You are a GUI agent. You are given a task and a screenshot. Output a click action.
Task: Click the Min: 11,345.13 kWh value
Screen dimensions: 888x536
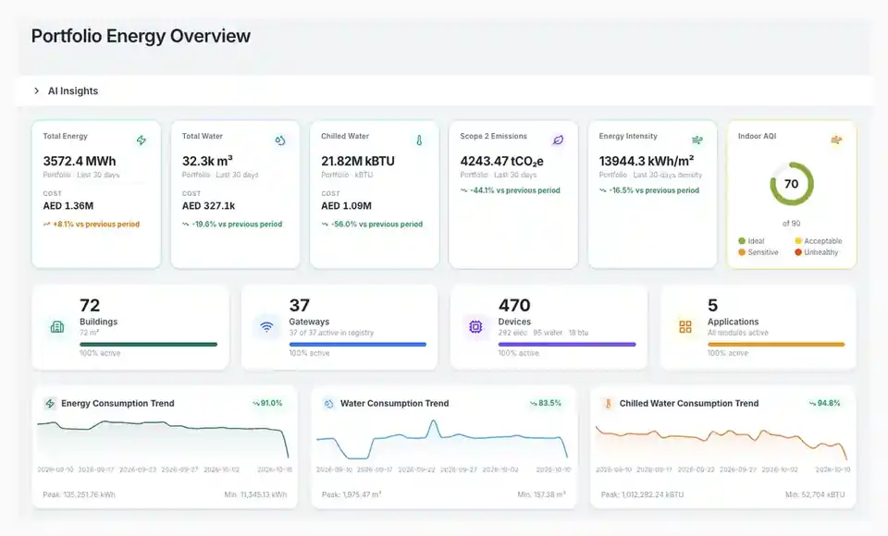point(255,494)
